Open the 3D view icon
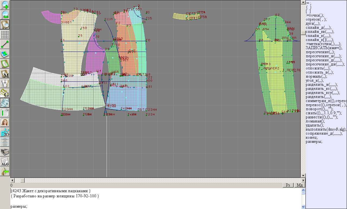Screen dimensions: 347x209 point(5,132)
